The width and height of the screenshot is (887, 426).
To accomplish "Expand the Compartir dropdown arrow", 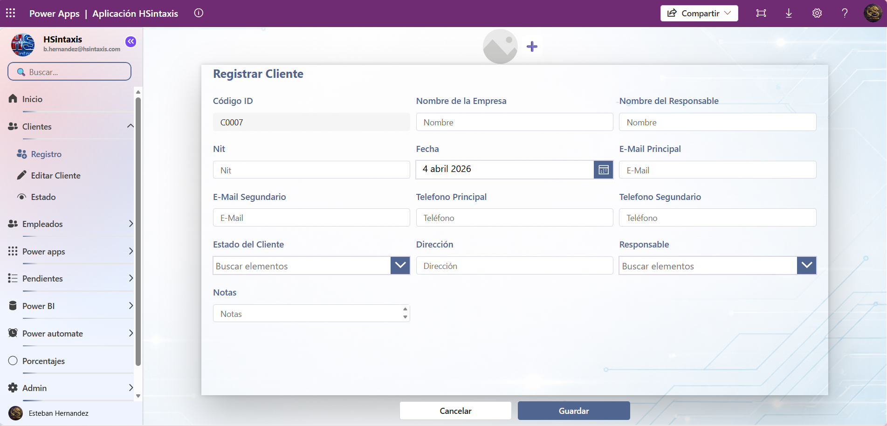I will pos(728,13).
